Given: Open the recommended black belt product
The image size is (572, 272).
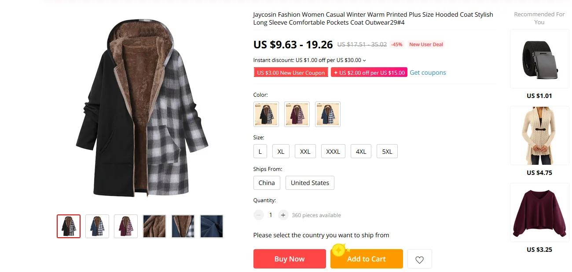Looking at the screenshot, I should 539,59.
